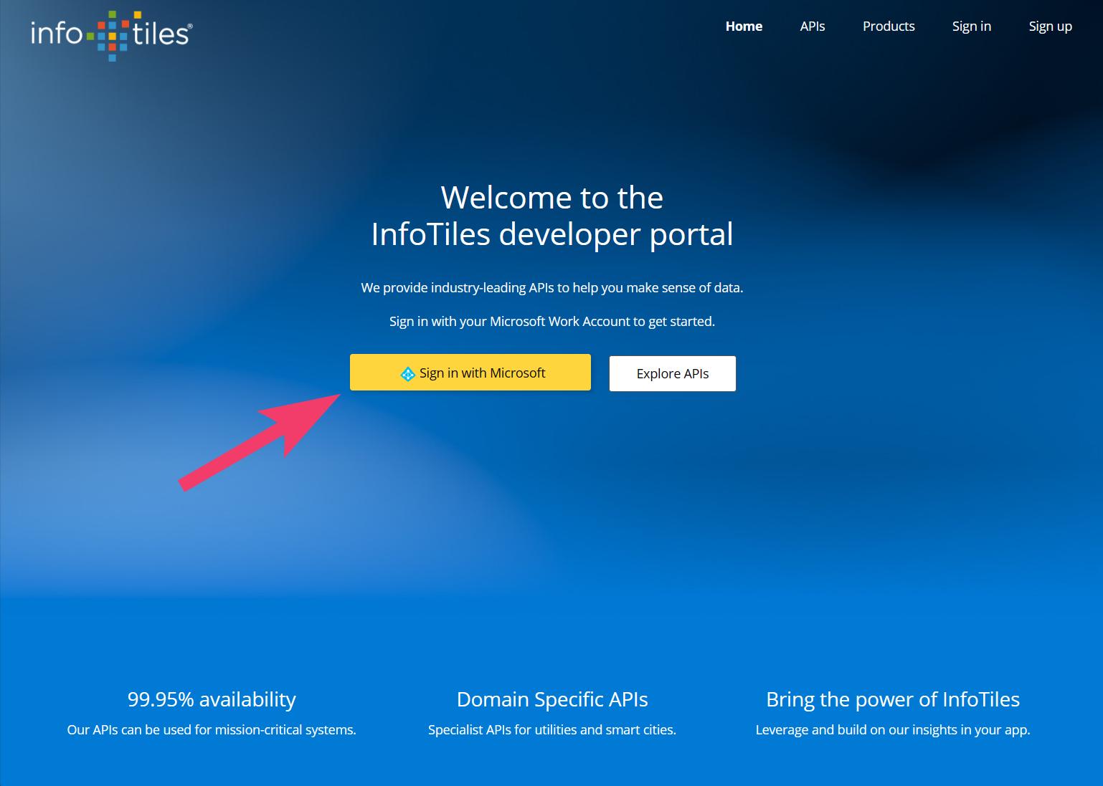
Task: Select the 'Domain Specific APIs' heading
Action: [551, 699]
